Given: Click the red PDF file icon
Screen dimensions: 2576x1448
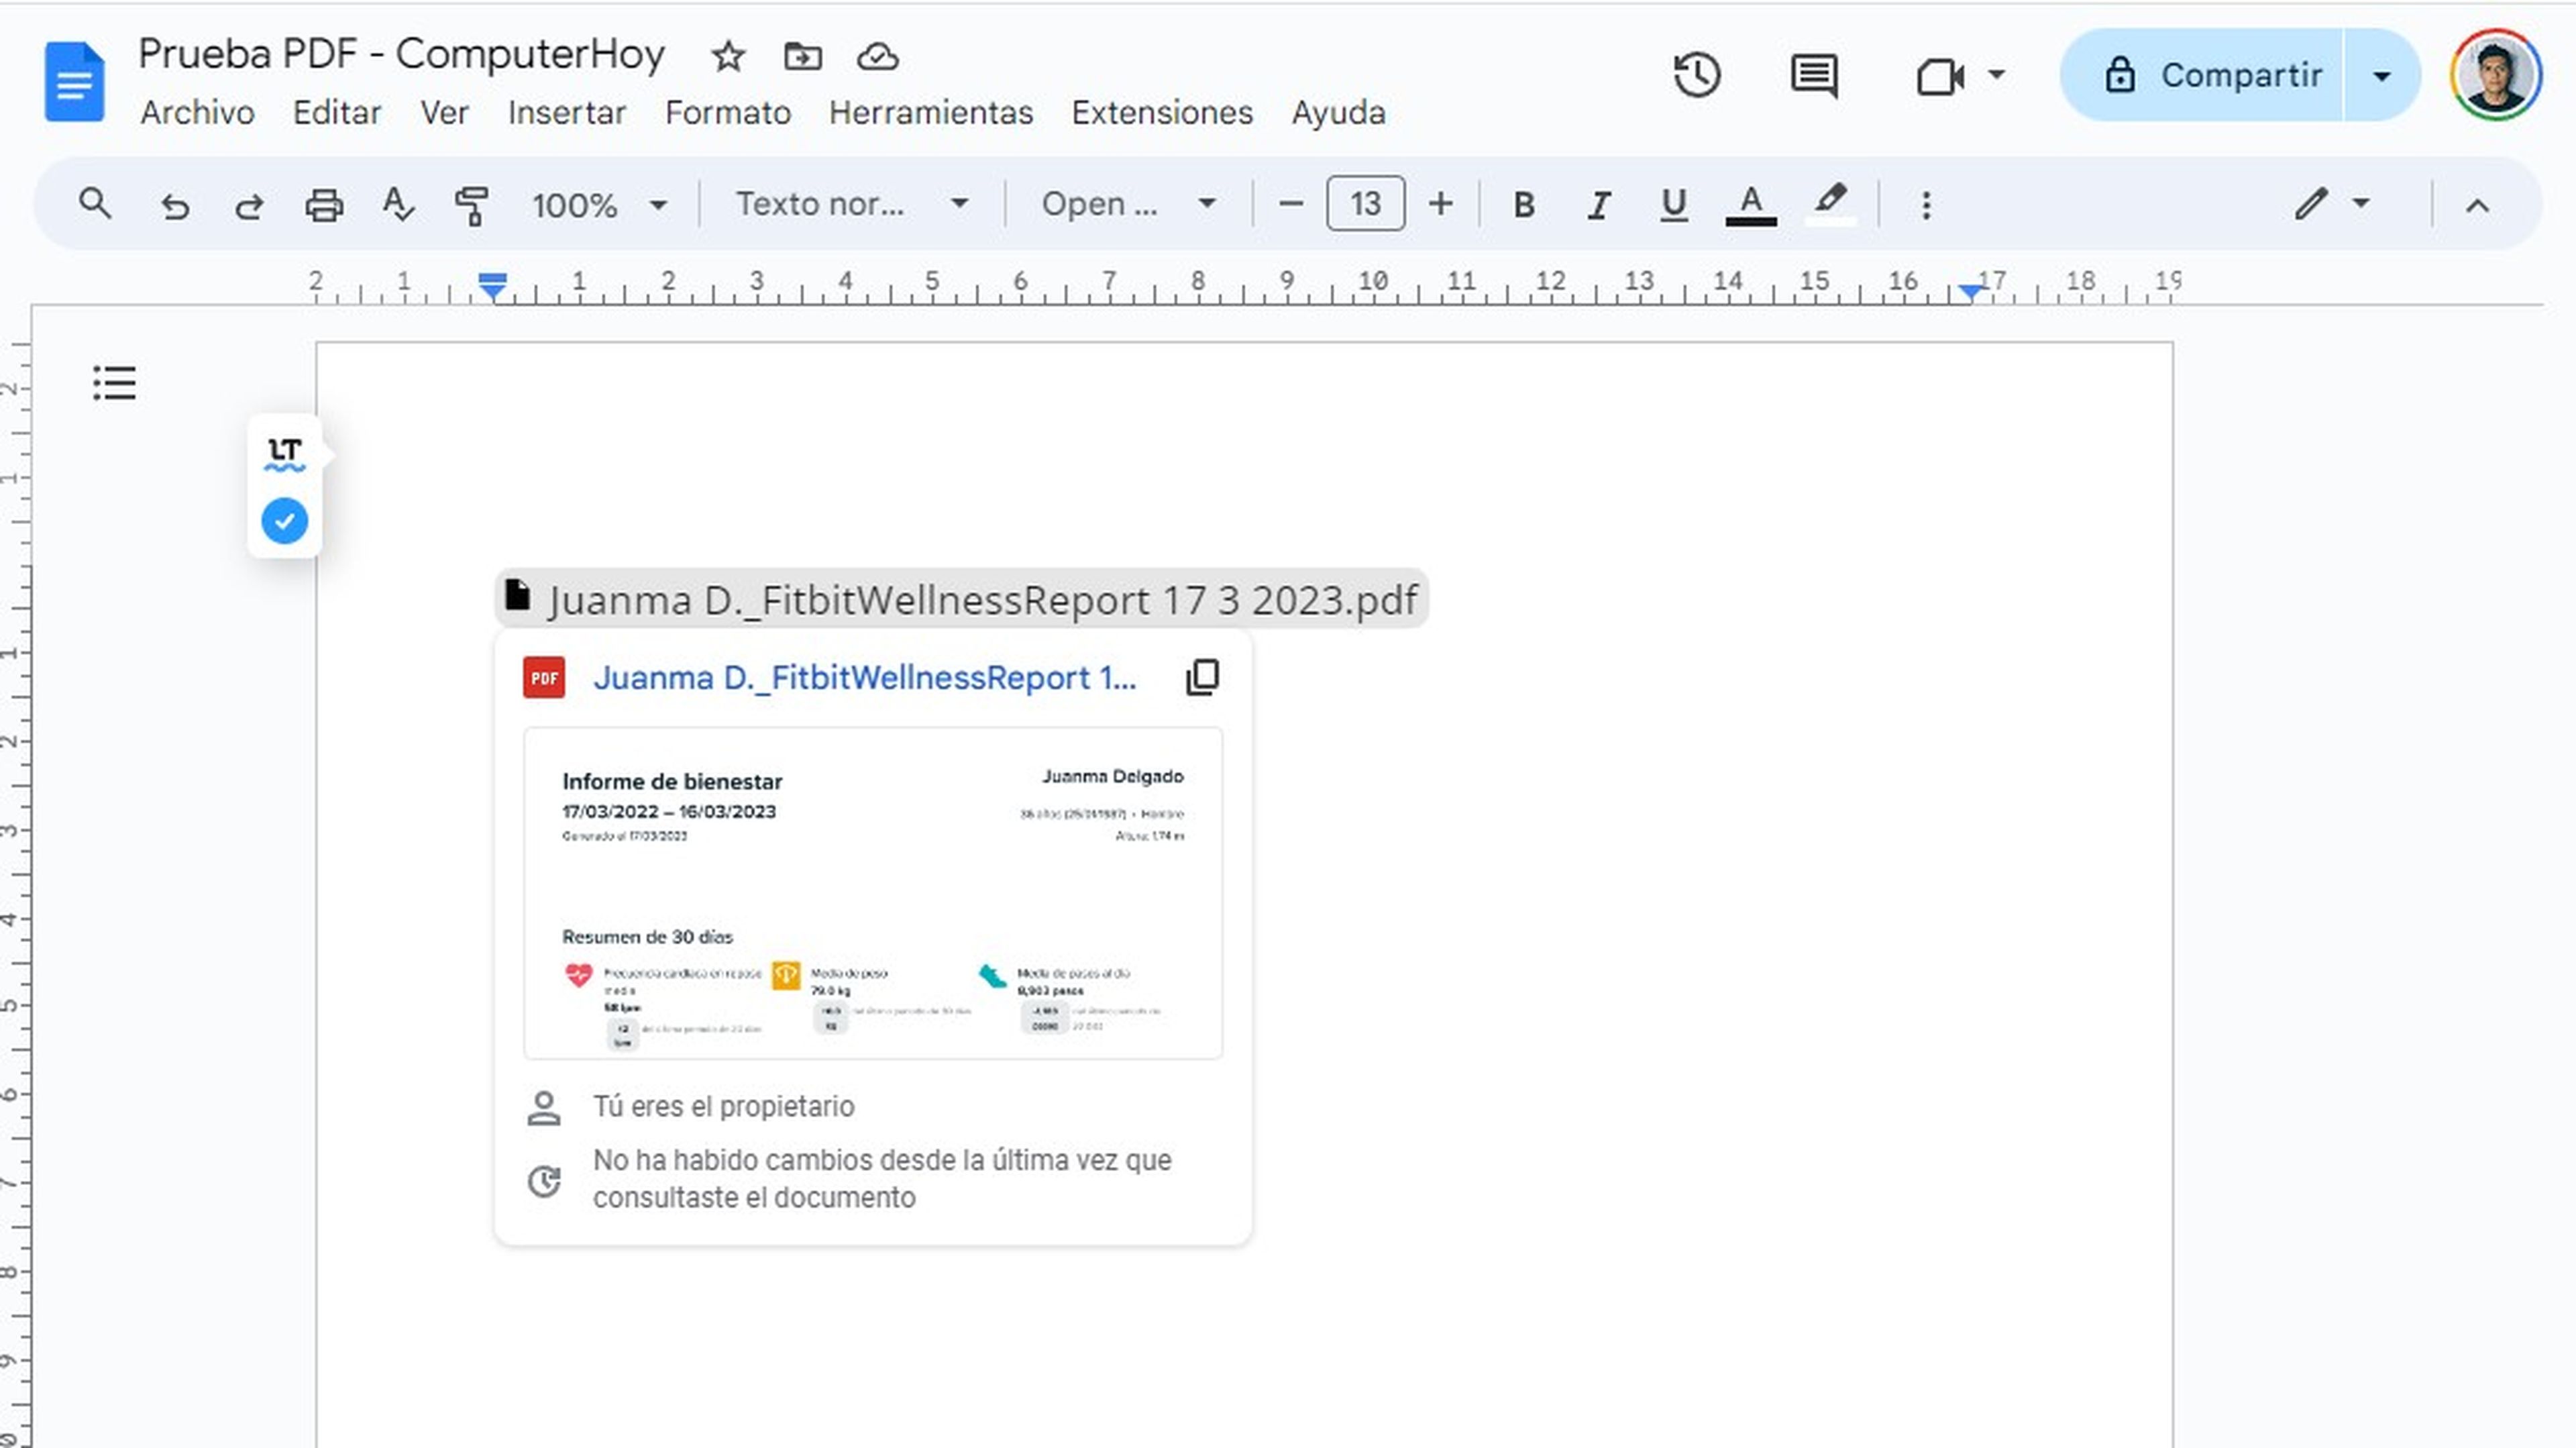Looking at the screenshot, I should click(x=544, y=677).
